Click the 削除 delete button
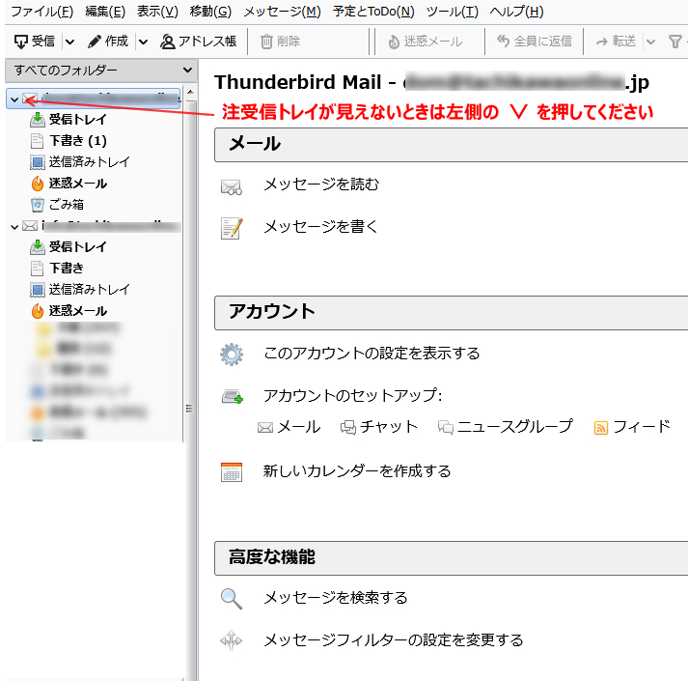 click(x=280, y=42)
